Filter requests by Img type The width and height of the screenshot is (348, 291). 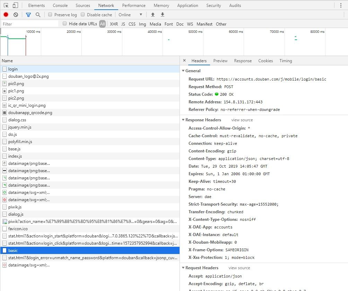[x=142, y=24]
